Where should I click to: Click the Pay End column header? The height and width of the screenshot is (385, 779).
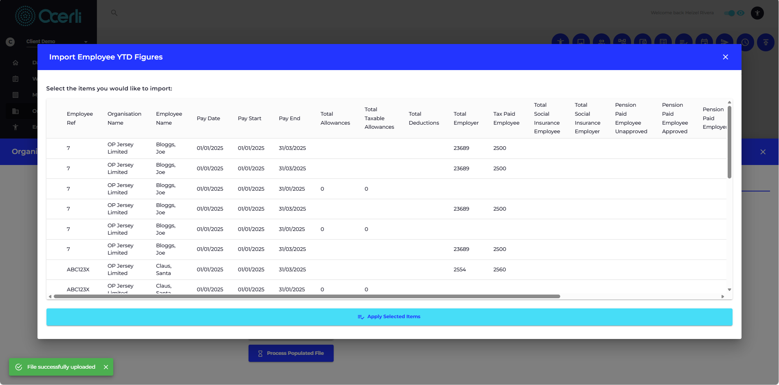click(x=289, y=119)
